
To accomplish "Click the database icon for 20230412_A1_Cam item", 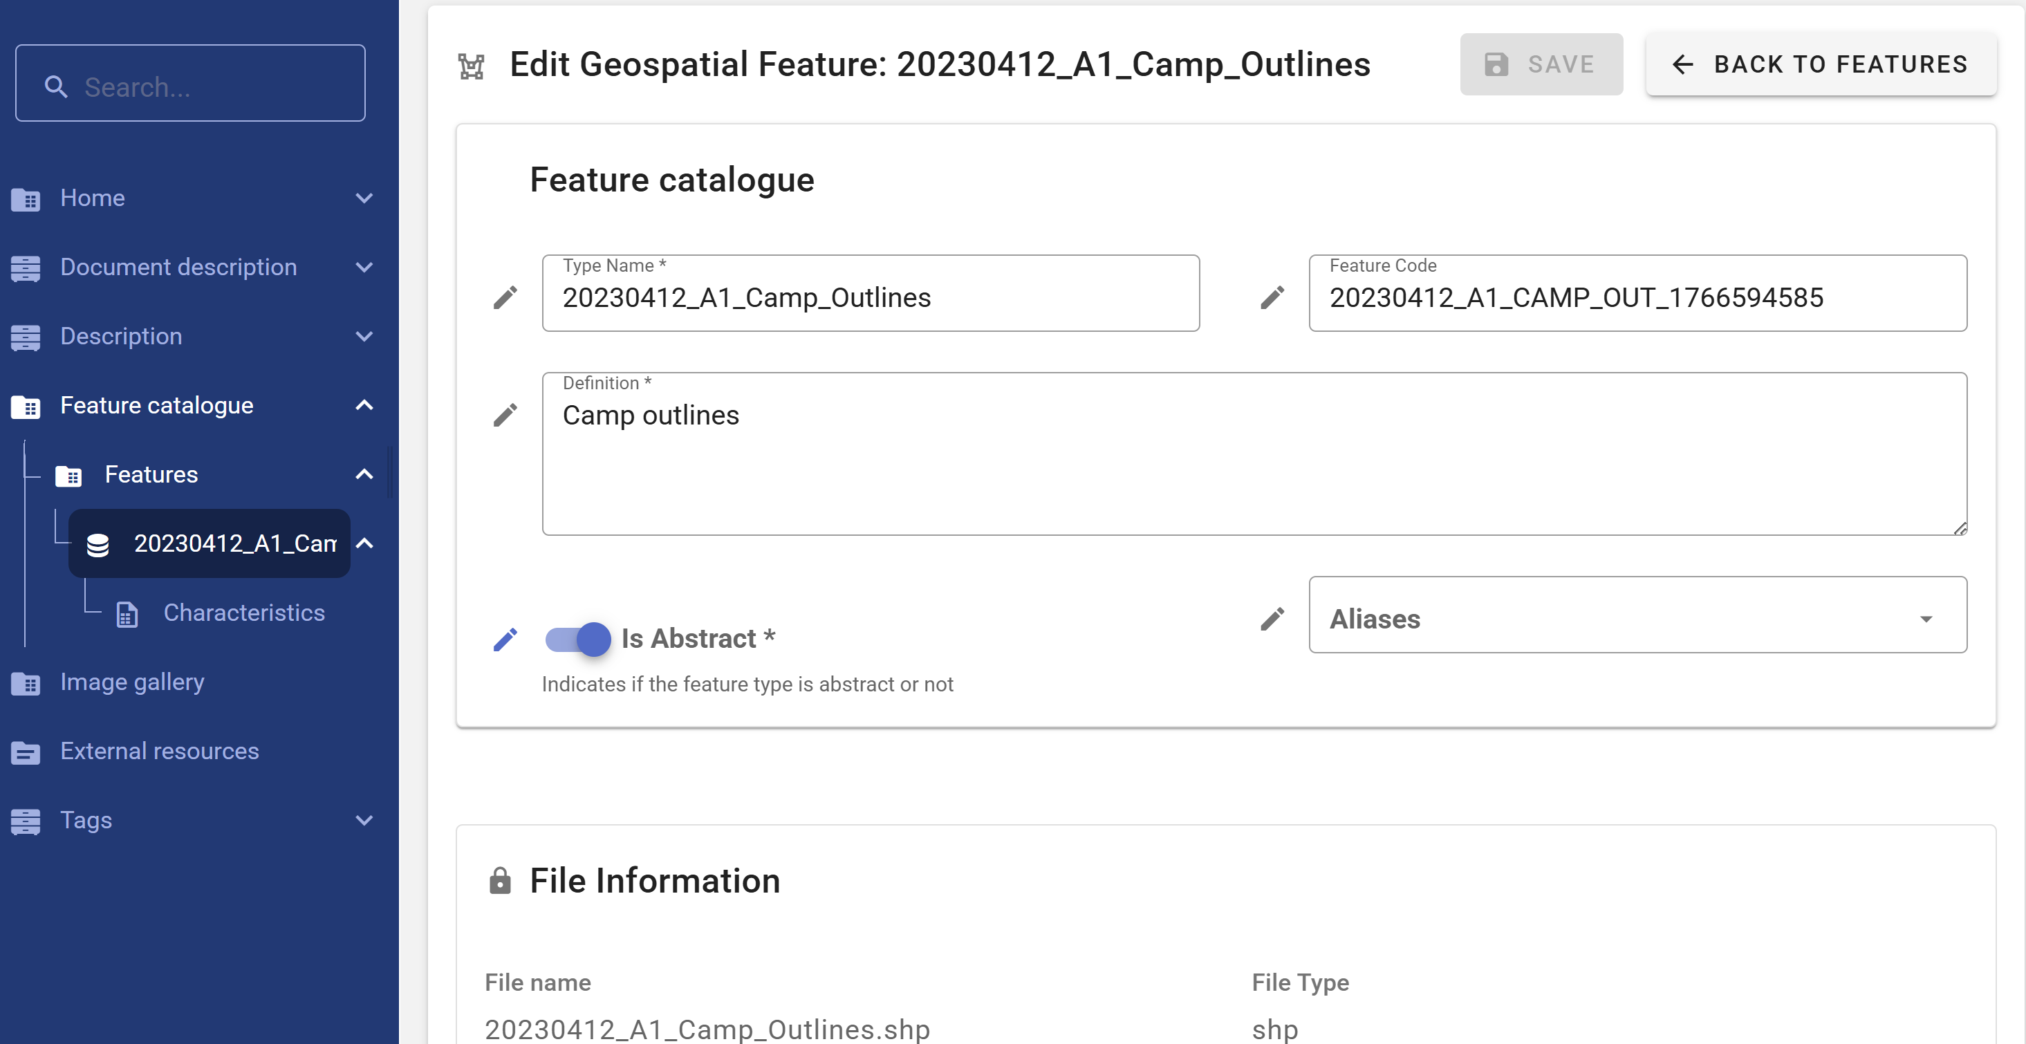I will click(x=97, y=544).
